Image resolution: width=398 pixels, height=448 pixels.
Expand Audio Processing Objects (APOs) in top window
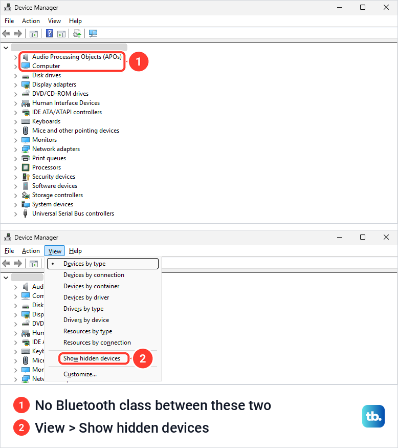point(16,57)
